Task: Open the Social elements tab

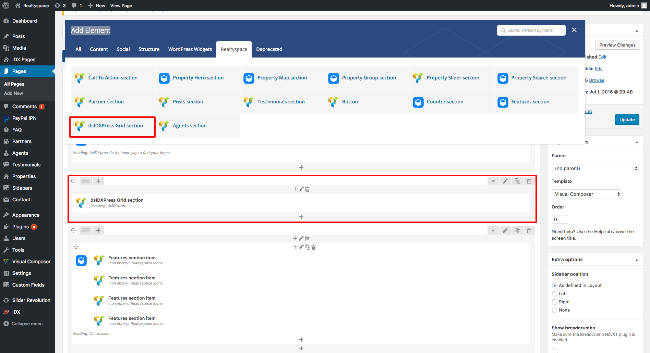Action: click(123, 49)
